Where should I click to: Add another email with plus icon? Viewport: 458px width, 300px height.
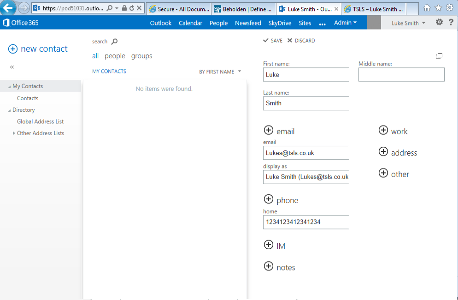point(269,131)
